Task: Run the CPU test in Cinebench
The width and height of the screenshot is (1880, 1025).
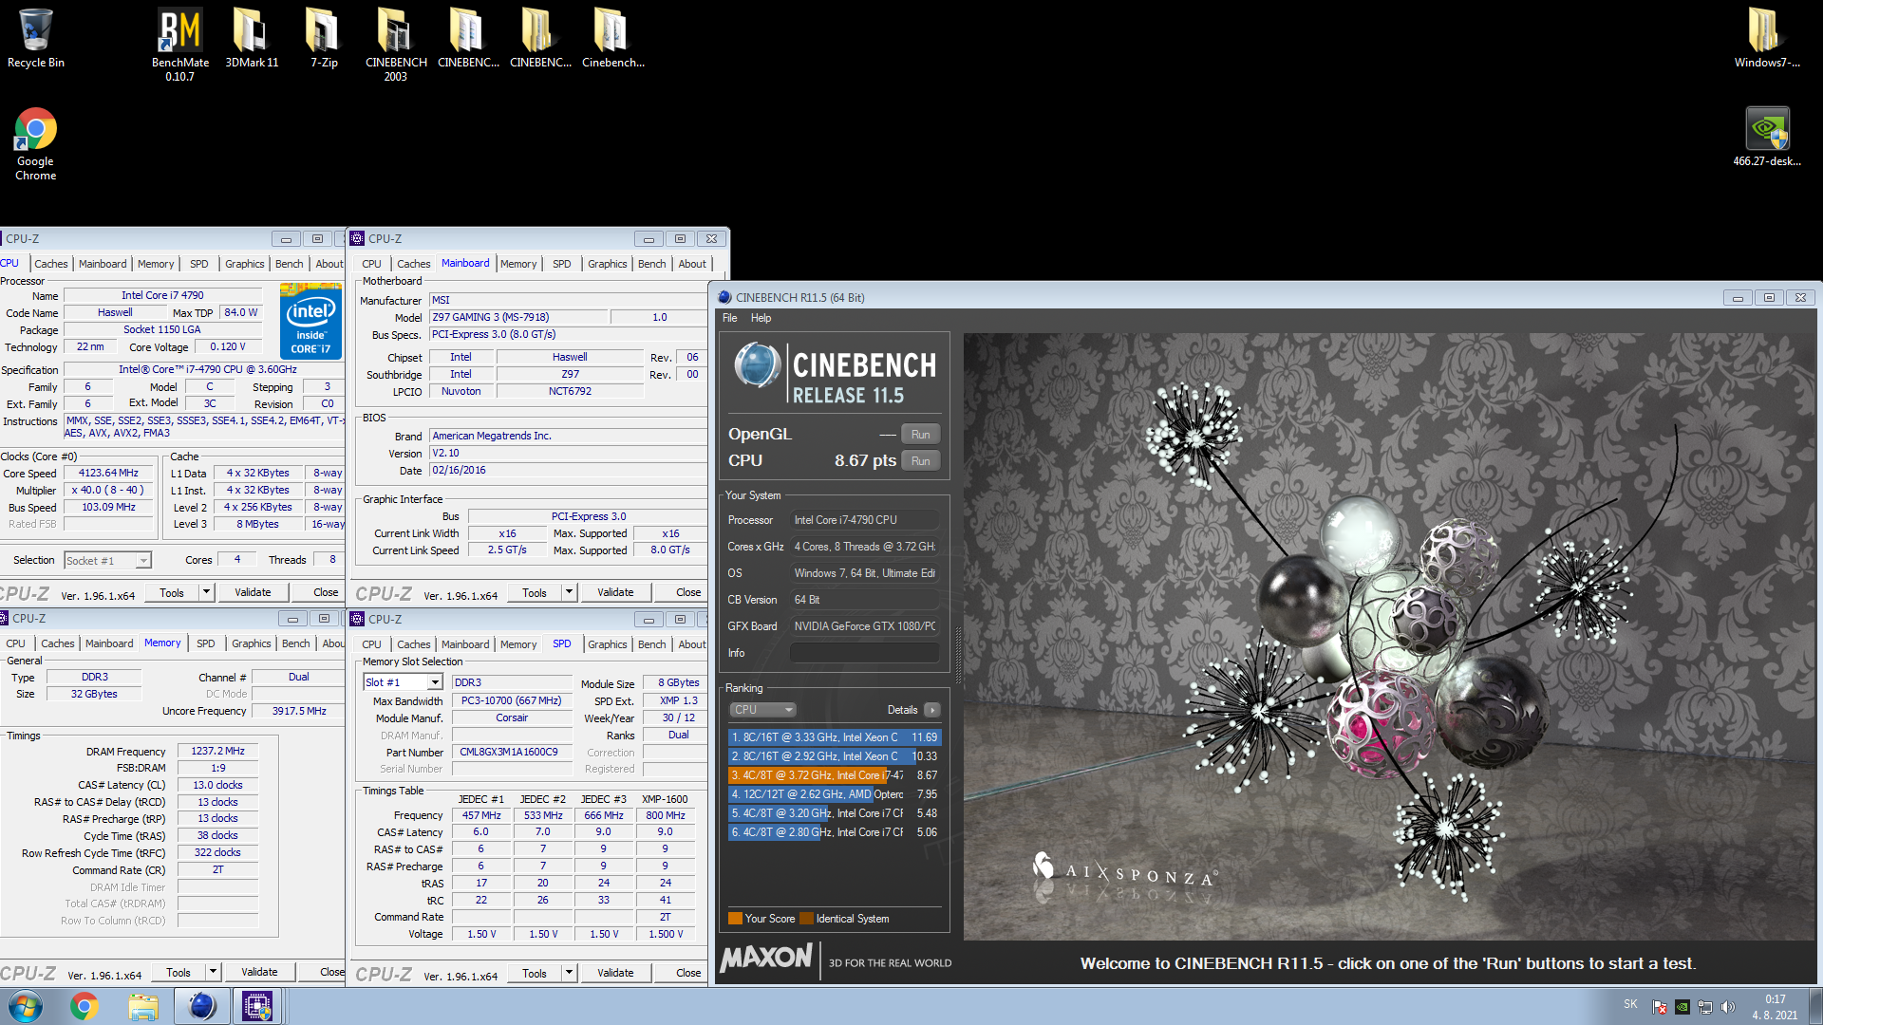Action: [920, 461]
